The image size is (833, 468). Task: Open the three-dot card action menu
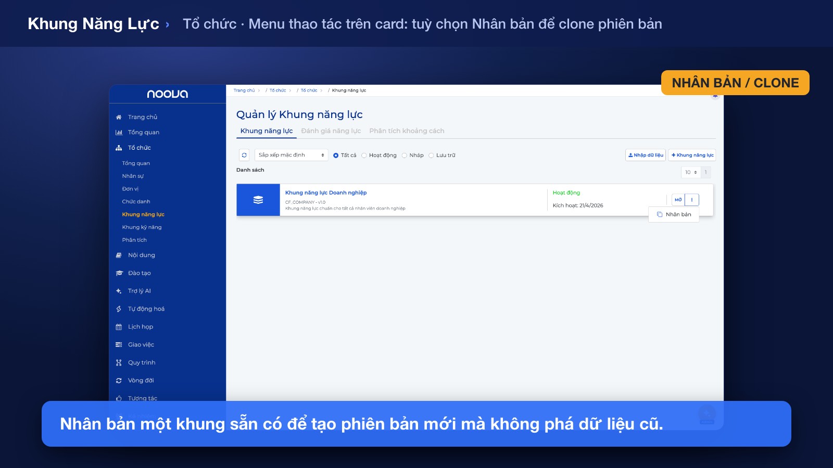692,200
